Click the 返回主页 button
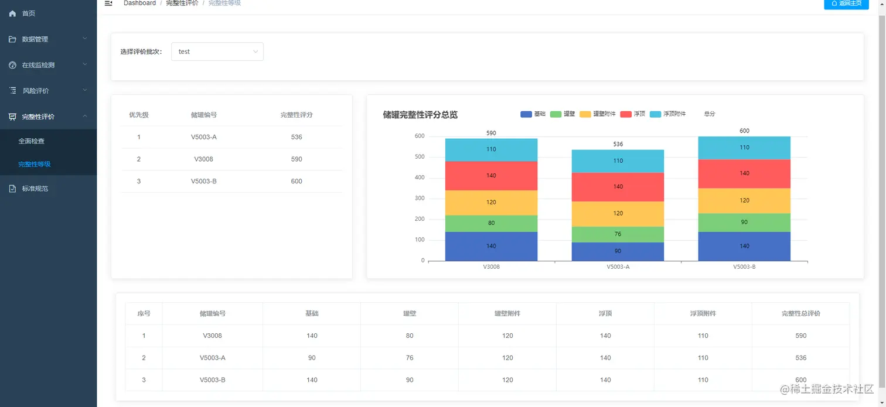The width and height of the screenshot is (886, 407). [x=846, y=4]
